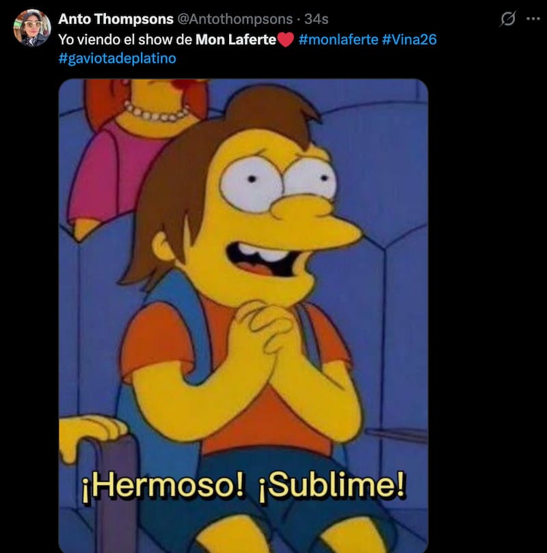
Task: Open the Grok explain icon on the post
Action: [508, 18]
